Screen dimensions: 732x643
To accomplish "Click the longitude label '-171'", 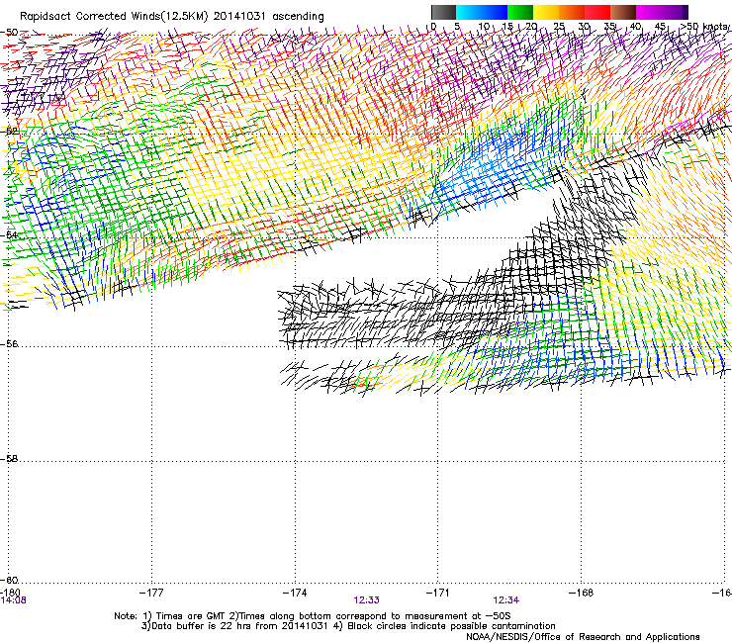I will [x=438, y=593].
